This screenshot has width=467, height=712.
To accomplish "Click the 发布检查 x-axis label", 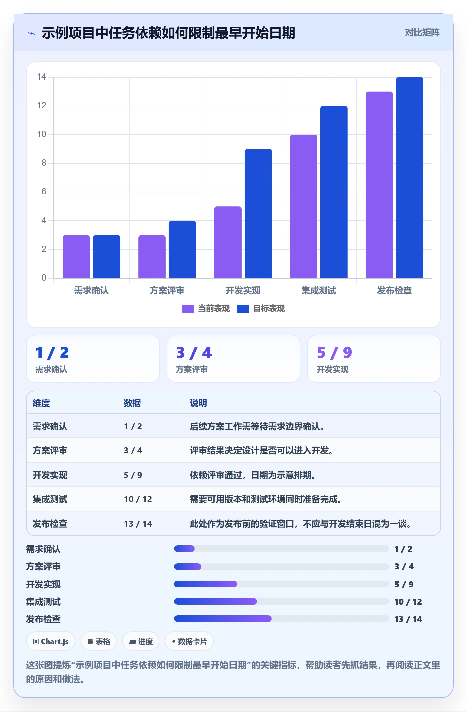I will point(394,291).
